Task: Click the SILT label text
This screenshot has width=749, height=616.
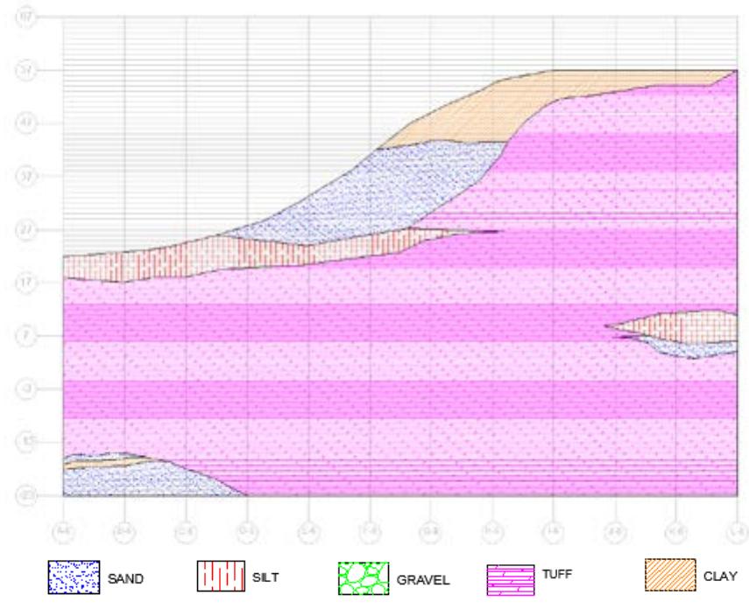Action: pos(265,576)
